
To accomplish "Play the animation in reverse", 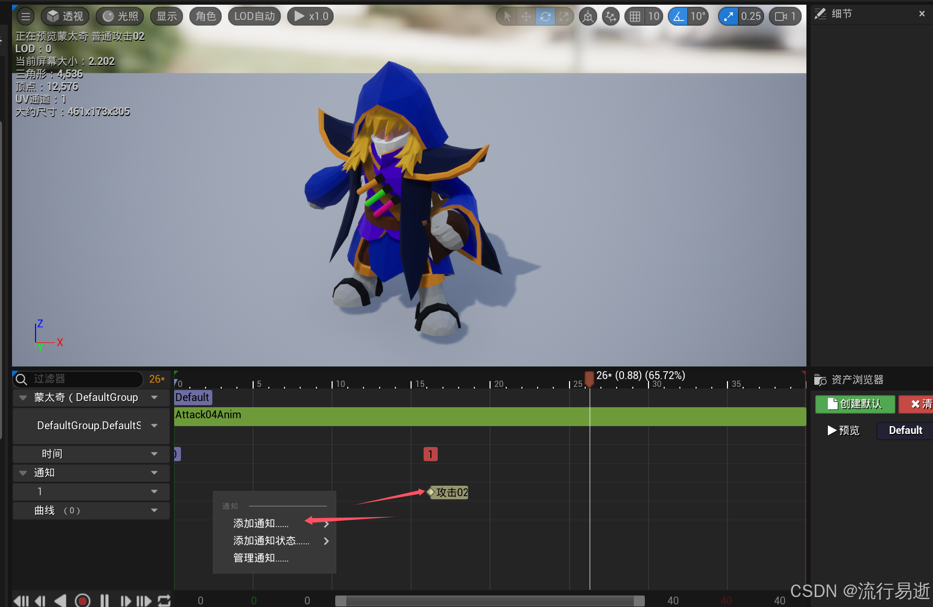I will pos(60,601).
